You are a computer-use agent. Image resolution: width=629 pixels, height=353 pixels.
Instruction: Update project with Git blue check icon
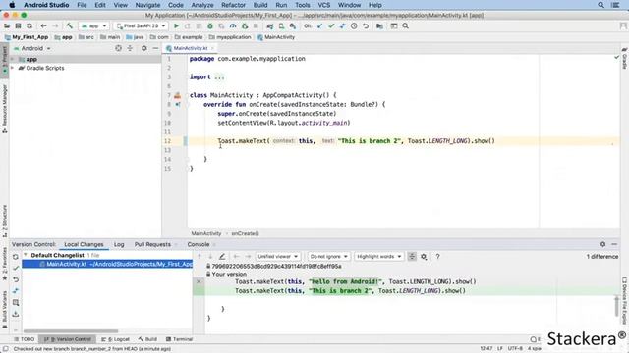tap(319, 26)
